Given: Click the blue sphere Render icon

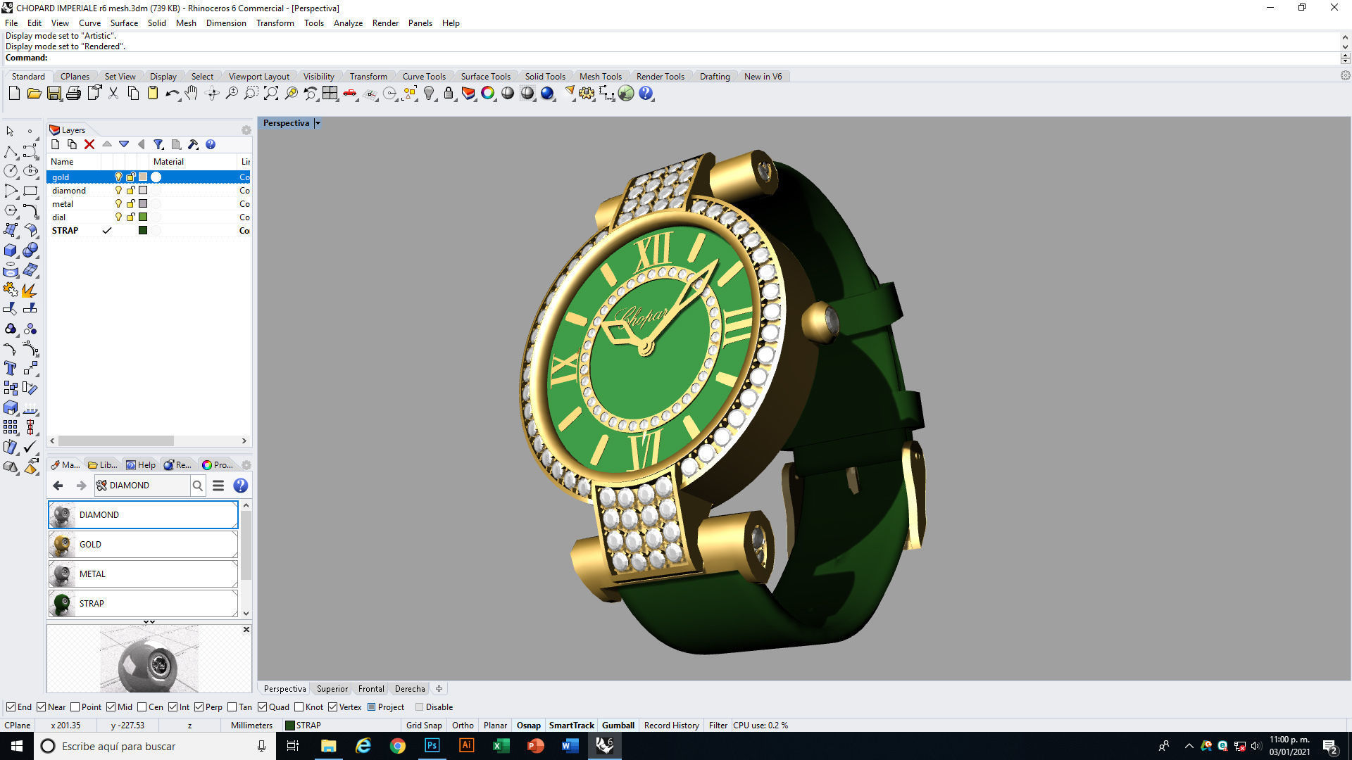Looking at the screenshot, I should coord(547,94).
